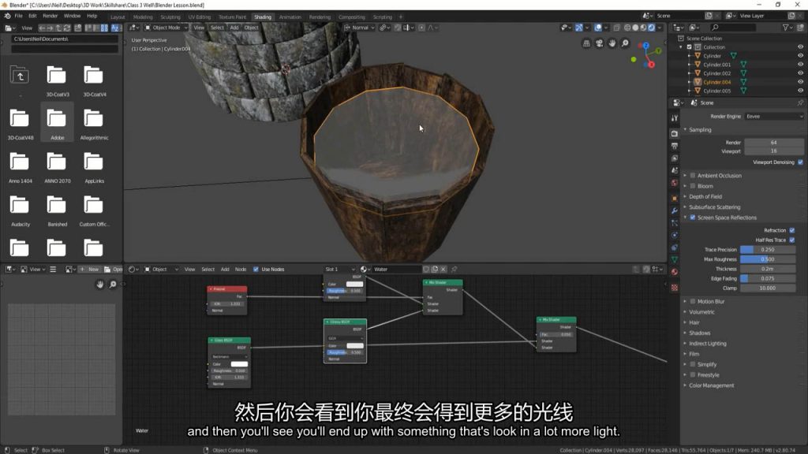
Task: Open the Modifiers wrench tab icon
Action: click(675, 210)
